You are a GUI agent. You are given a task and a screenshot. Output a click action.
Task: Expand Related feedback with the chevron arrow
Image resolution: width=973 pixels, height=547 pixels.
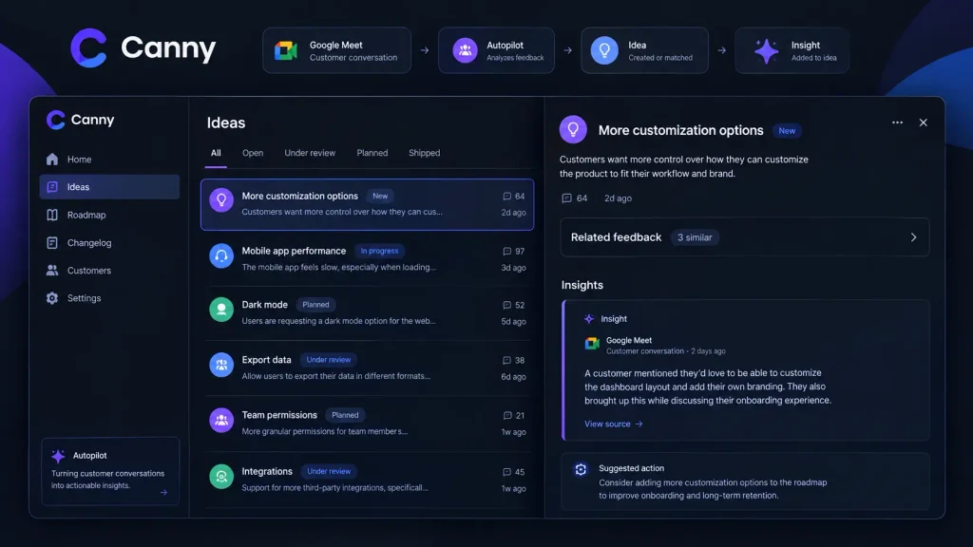click(x=913, y=236)
